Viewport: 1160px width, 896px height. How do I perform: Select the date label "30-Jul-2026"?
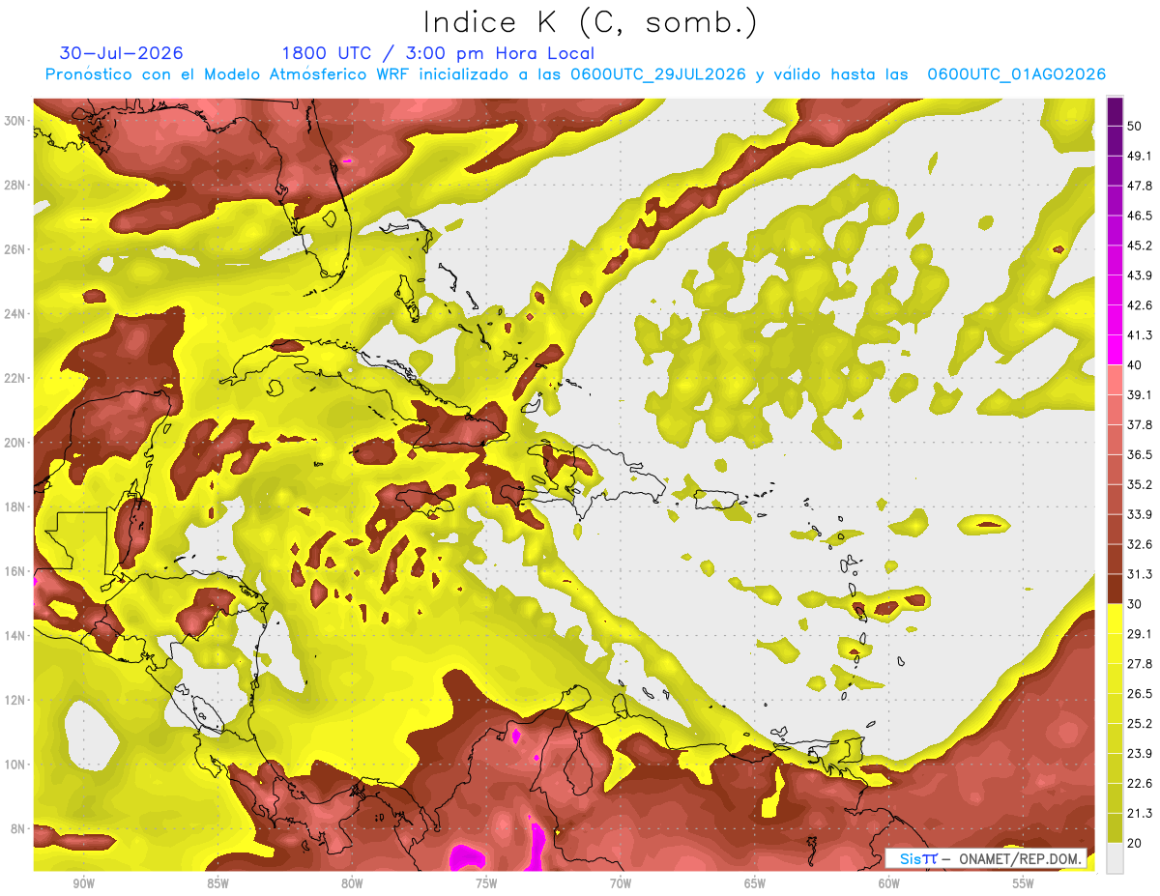[x=121, y=53]
